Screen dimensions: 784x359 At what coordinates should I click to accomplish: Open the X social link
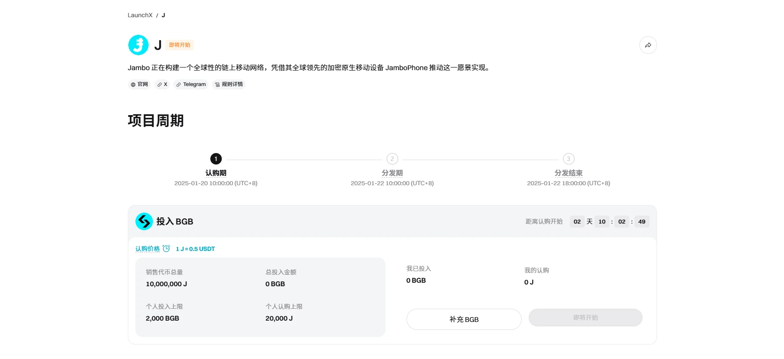(162, 84)
